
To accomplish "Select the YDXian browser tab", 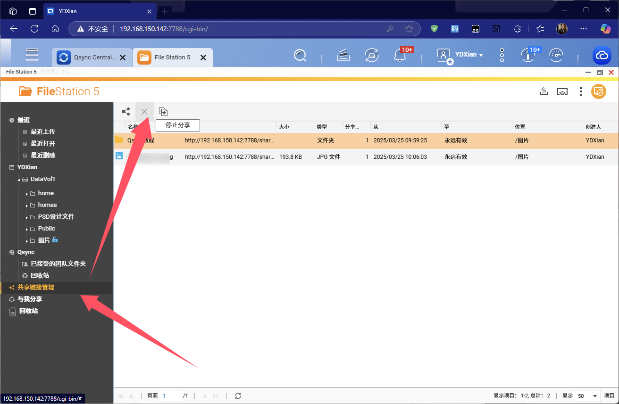I will click(99, 11).
